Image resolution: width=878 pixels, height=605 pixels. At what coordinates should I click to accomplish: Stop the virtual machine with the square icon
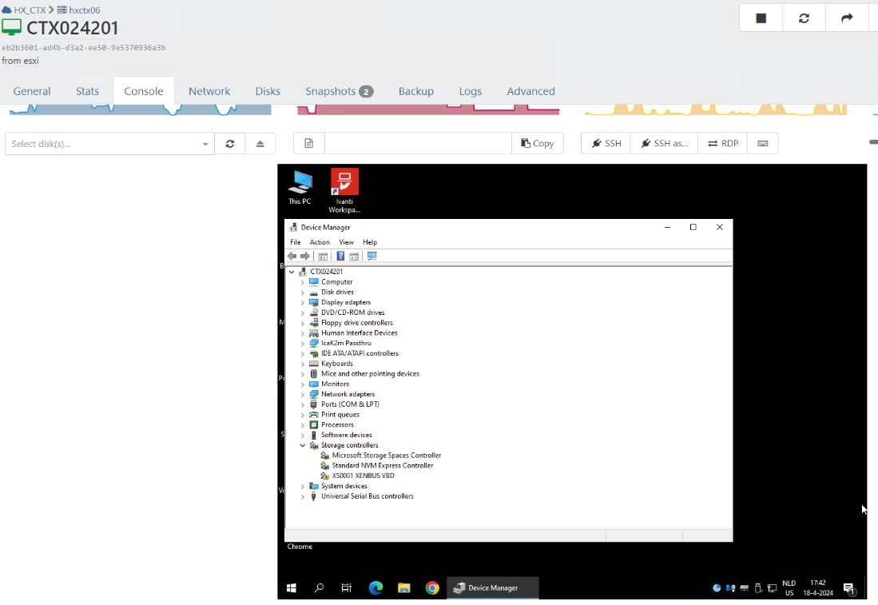click(x=760, y=17)
